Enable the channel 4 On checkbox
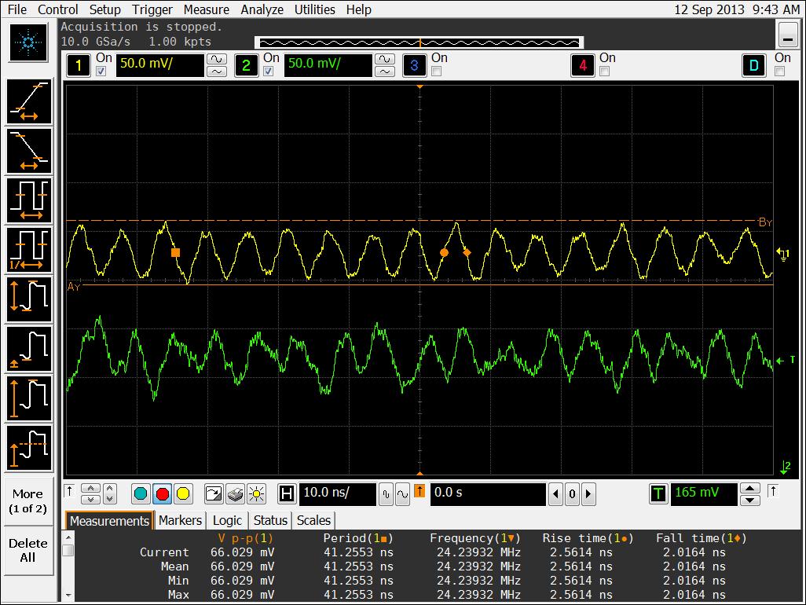Screen dimensions: 806x605 (x=604, y=71)
